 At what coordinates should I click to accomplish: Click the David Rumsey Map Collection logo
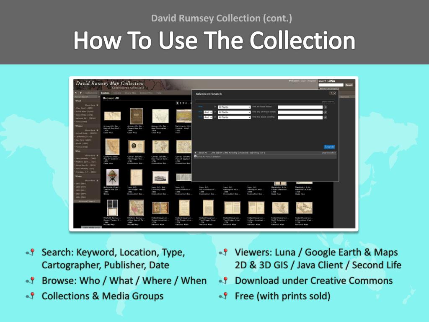[110, 85]
